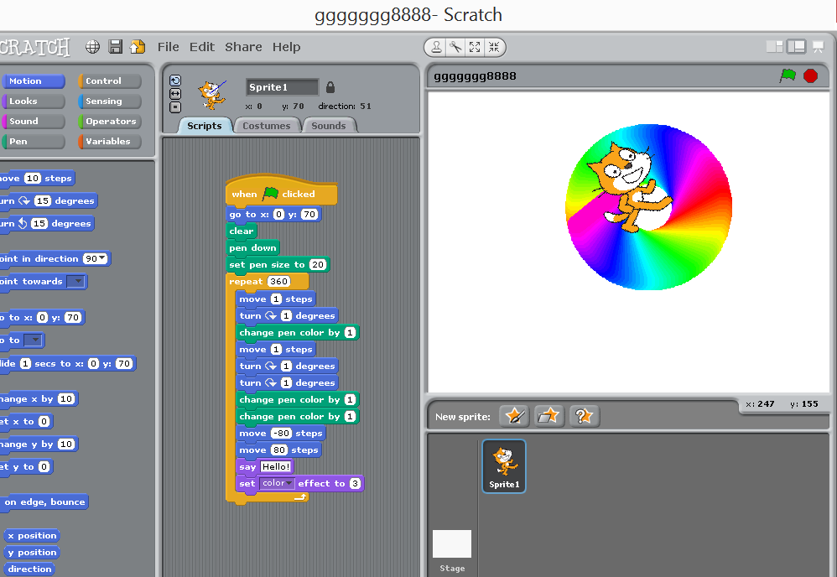Image resolution: width=837 pixels, height=577 pixels.
Task: Click the green flag to start scripts
Action: coord(788,75)
